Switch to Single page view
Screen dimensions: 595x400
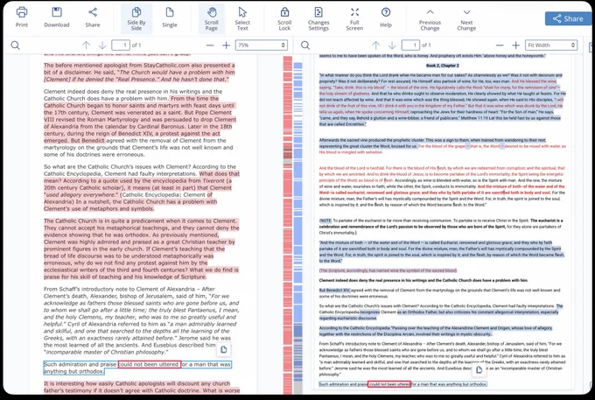point(170,18)
